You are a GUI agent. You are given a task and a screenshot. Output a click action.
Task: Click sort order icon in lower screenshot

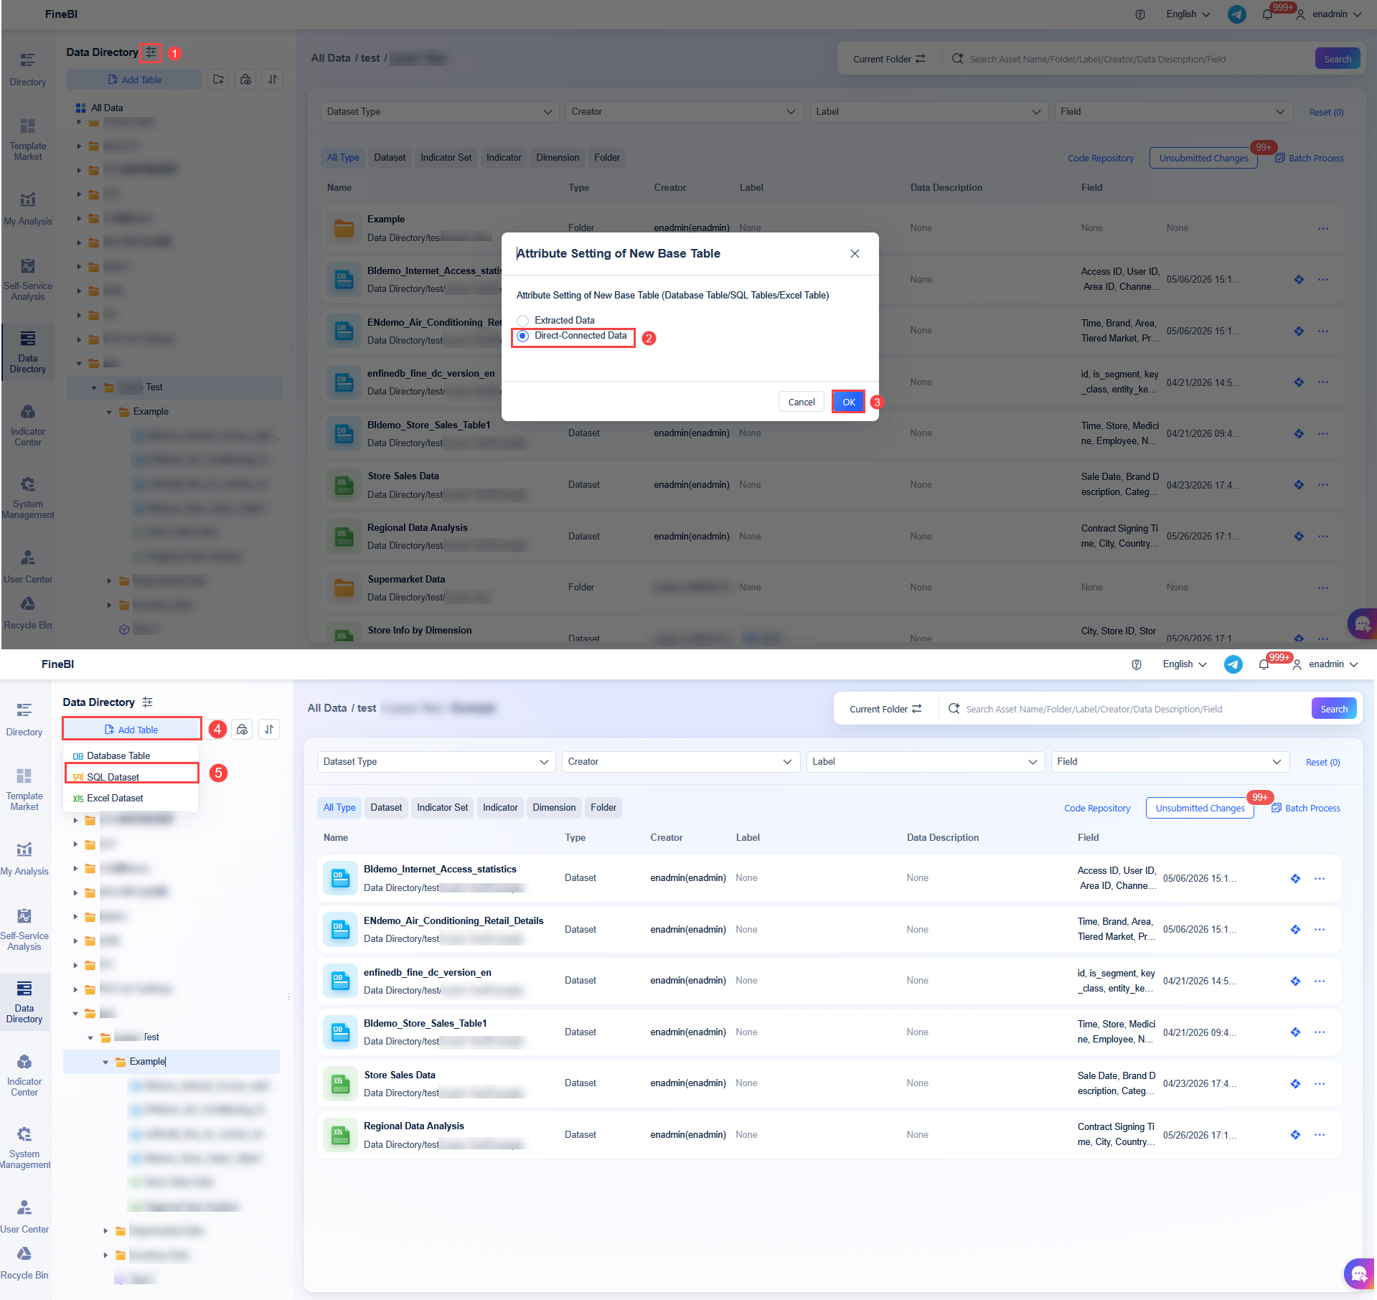[x=269, y=730]
